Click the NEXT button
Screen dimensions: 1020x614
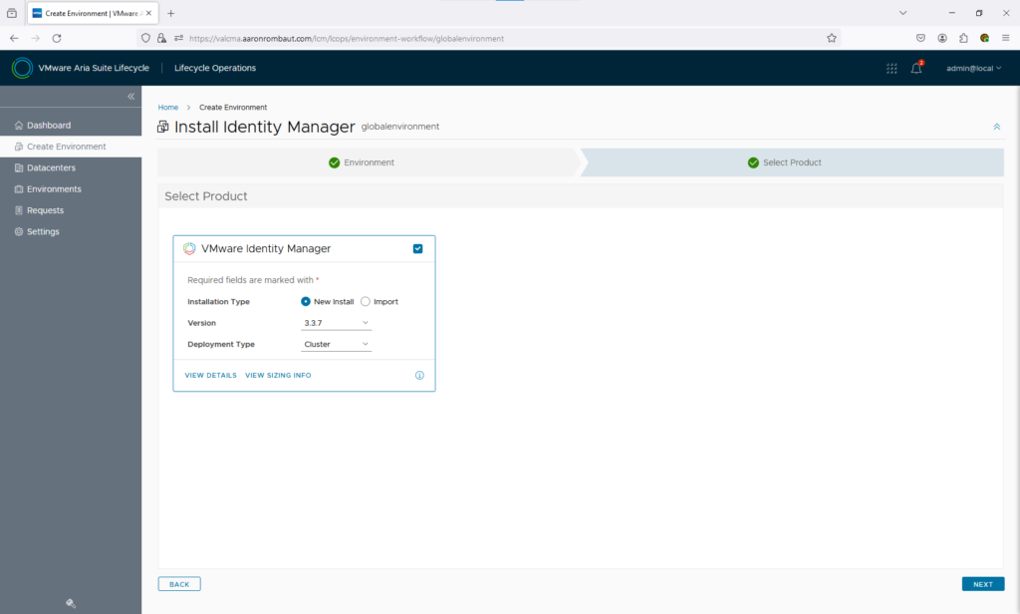982,584
